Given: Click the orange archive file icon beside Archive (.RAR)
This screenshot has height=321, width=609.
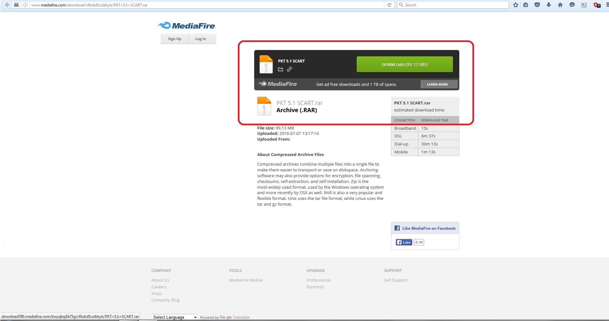Looking at the screenshot, I should click(264, 106).
